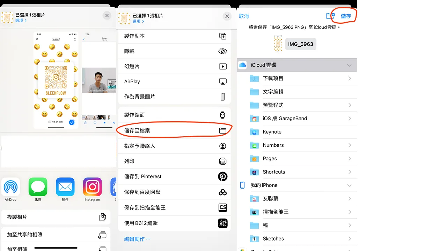Screen dimensions: 447x251
Task: Choose 儲存至檔案 from the action list
Action: [x=174, y=130]
